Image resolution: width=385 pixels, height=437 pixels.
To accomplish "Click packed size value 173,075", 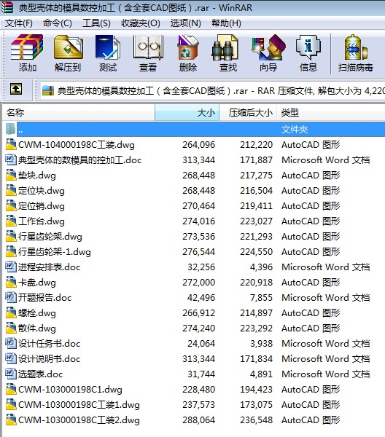I will click(x=256, y=405).
